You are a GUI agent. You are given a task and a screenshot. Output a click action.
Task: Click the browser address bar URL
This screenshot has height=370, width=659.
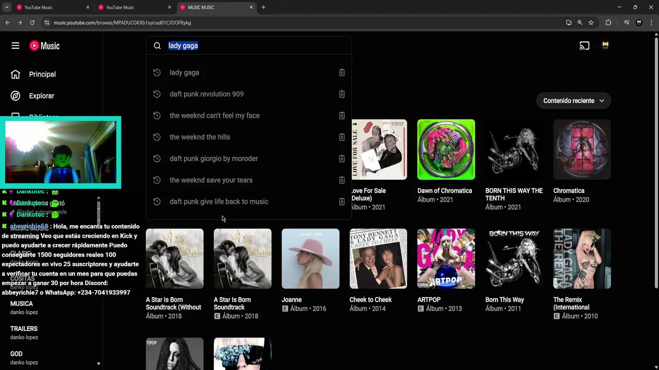123,23
